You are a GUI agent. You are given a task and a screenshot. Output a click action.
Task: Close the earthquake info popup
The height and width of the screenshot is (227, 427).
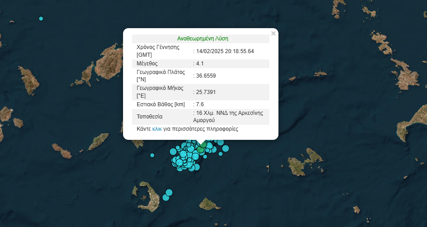[273, 33]
